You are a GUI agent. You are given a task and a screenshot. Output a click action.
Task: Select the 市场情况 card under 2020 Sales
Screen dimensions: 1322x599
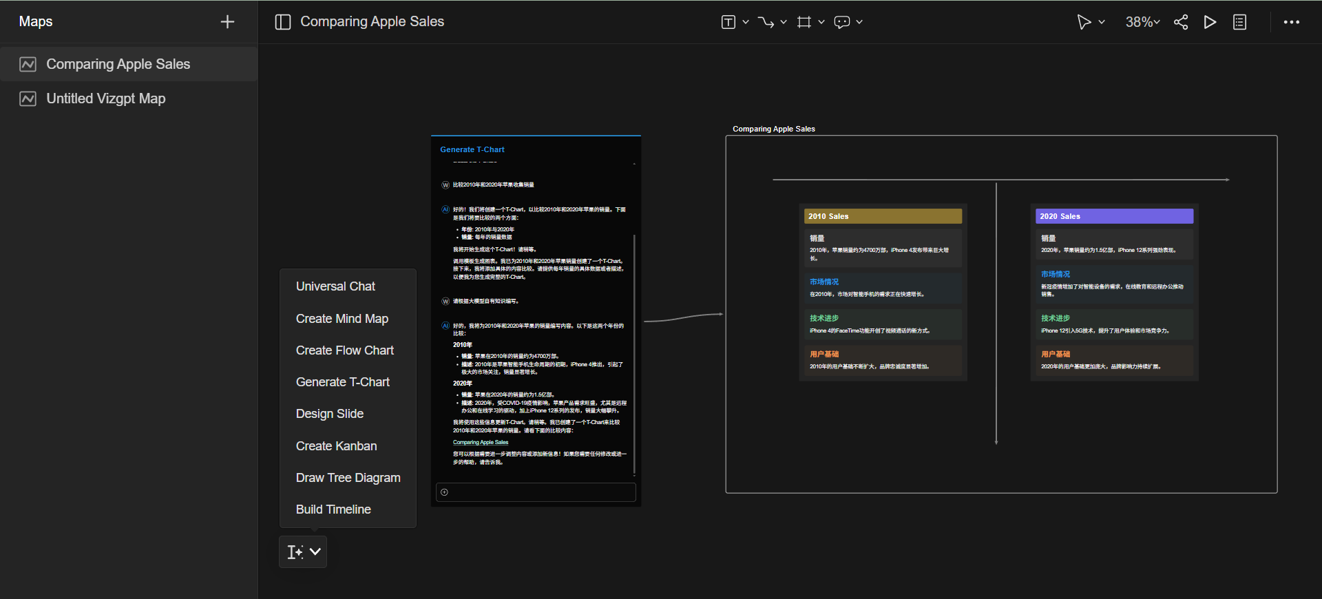click(1114, 284)
